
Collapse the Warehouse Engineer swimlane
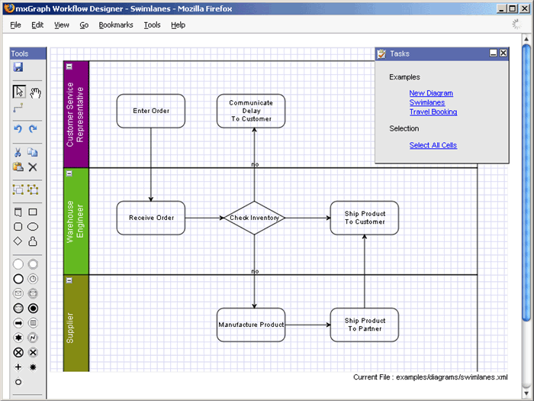pyautogui.click(x=69, y=173)
